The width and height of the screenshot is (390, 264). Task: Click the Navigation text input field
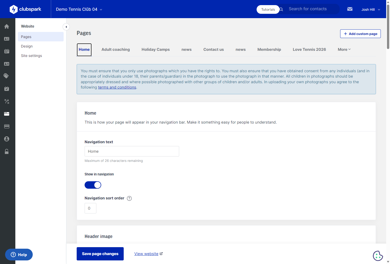click(132, 151)
